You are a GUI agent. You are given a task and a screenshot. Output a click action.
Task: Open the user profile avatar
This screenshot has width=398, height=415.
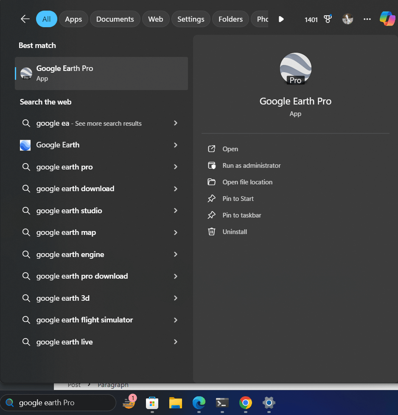348,19
